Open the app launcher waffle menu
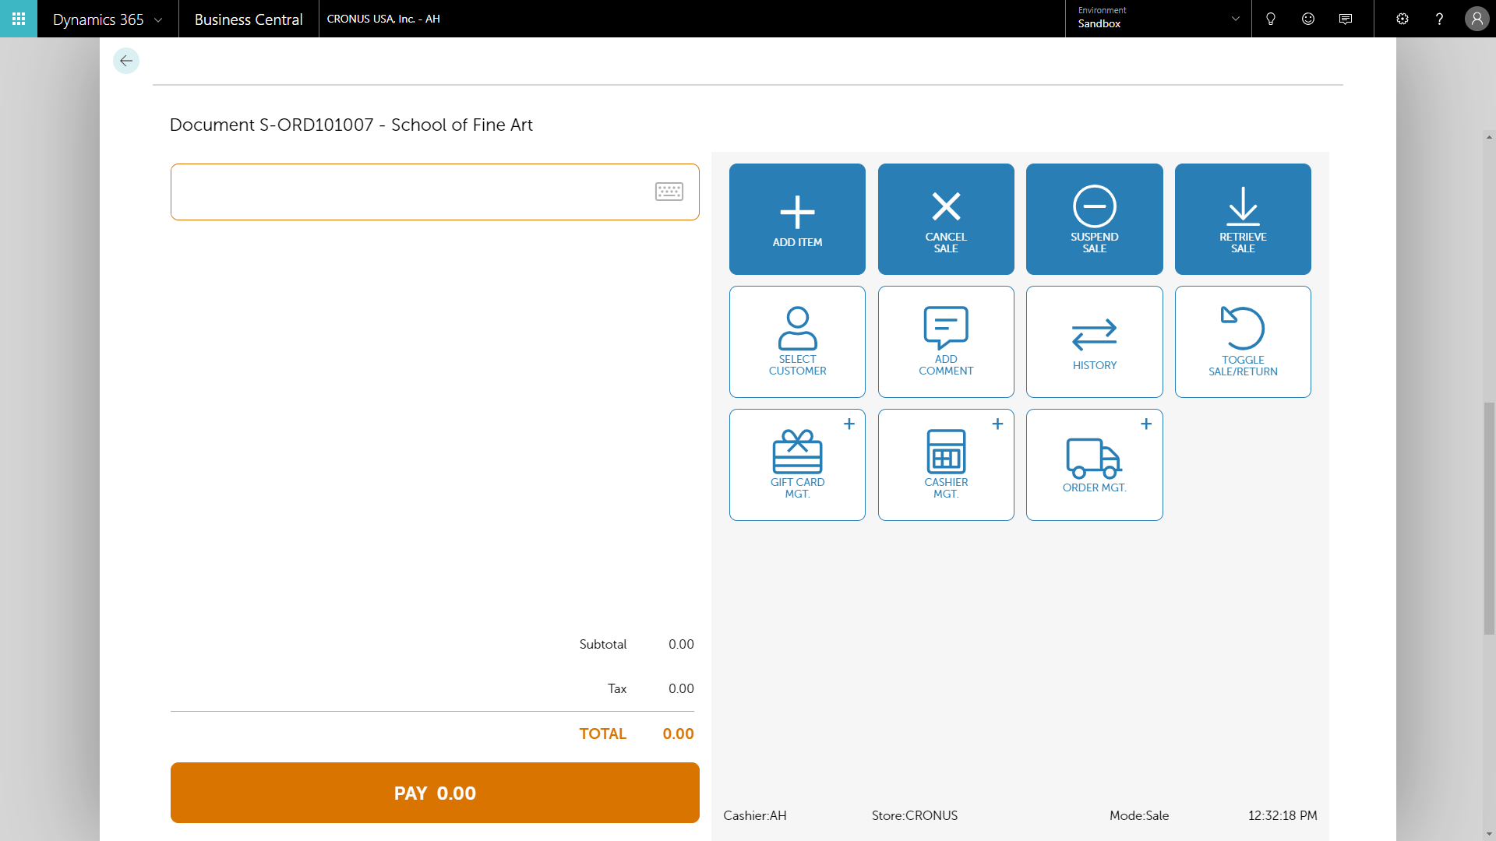This screenshot has width=1496, height=841. pyautogui.click(x=19, y=19)
